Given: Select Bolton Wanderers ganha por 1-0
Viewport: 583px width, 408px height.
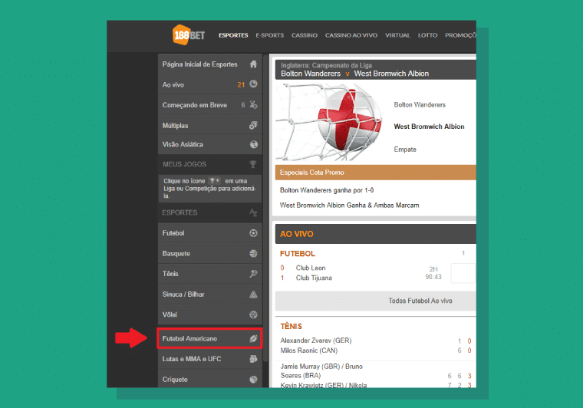Looking at the screenshot, I should pos(327,190).
